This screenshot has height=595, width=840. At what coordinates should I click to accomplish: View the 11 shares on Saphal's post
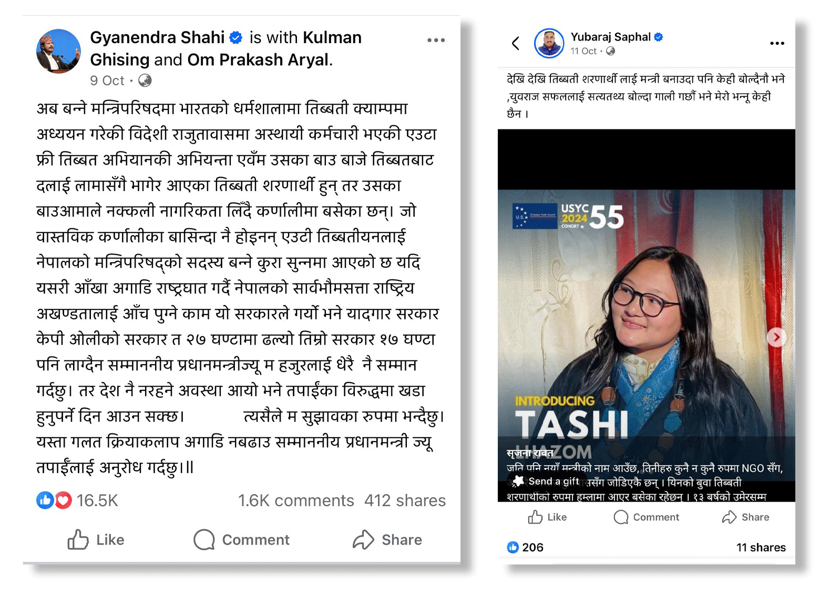click(x=761, y=547)
